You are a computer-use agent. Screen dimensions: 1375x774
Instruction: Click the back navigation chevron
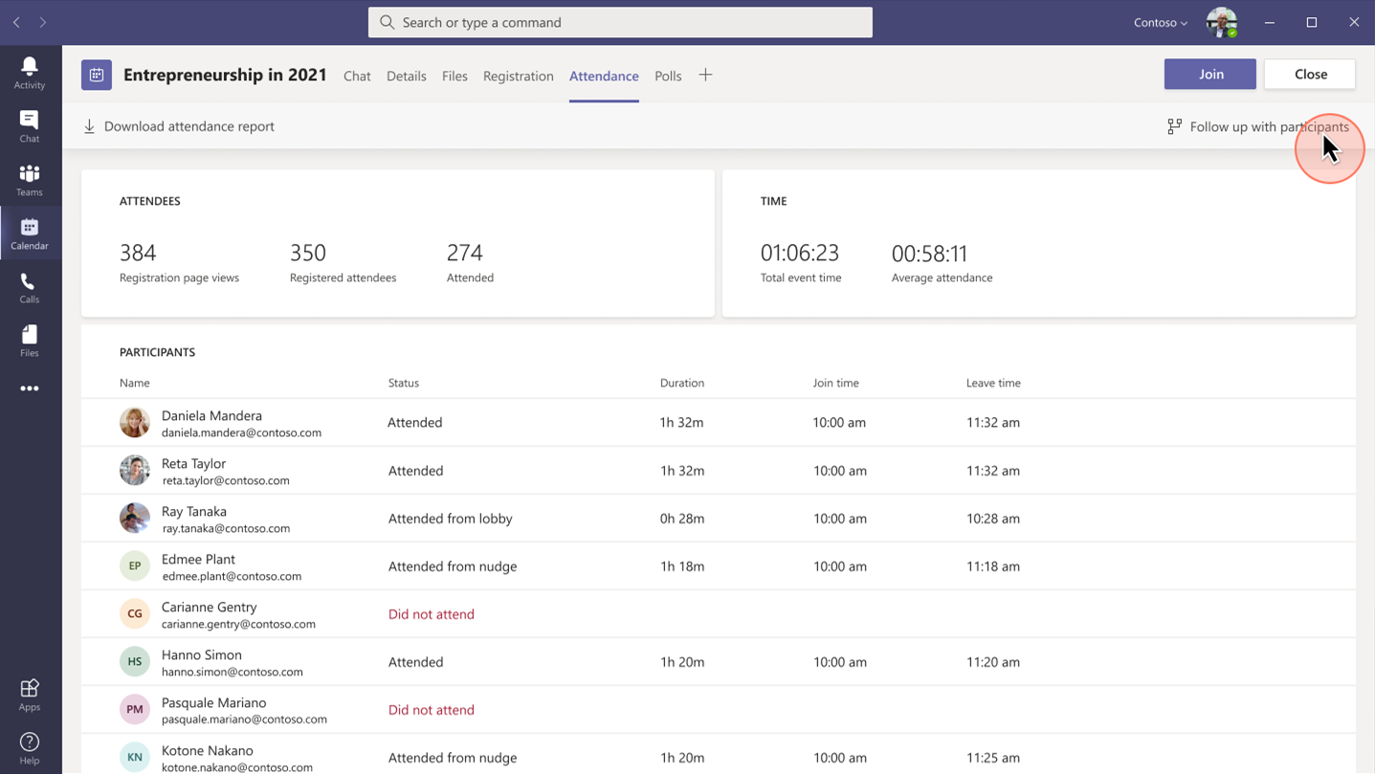tap(15, 22)
